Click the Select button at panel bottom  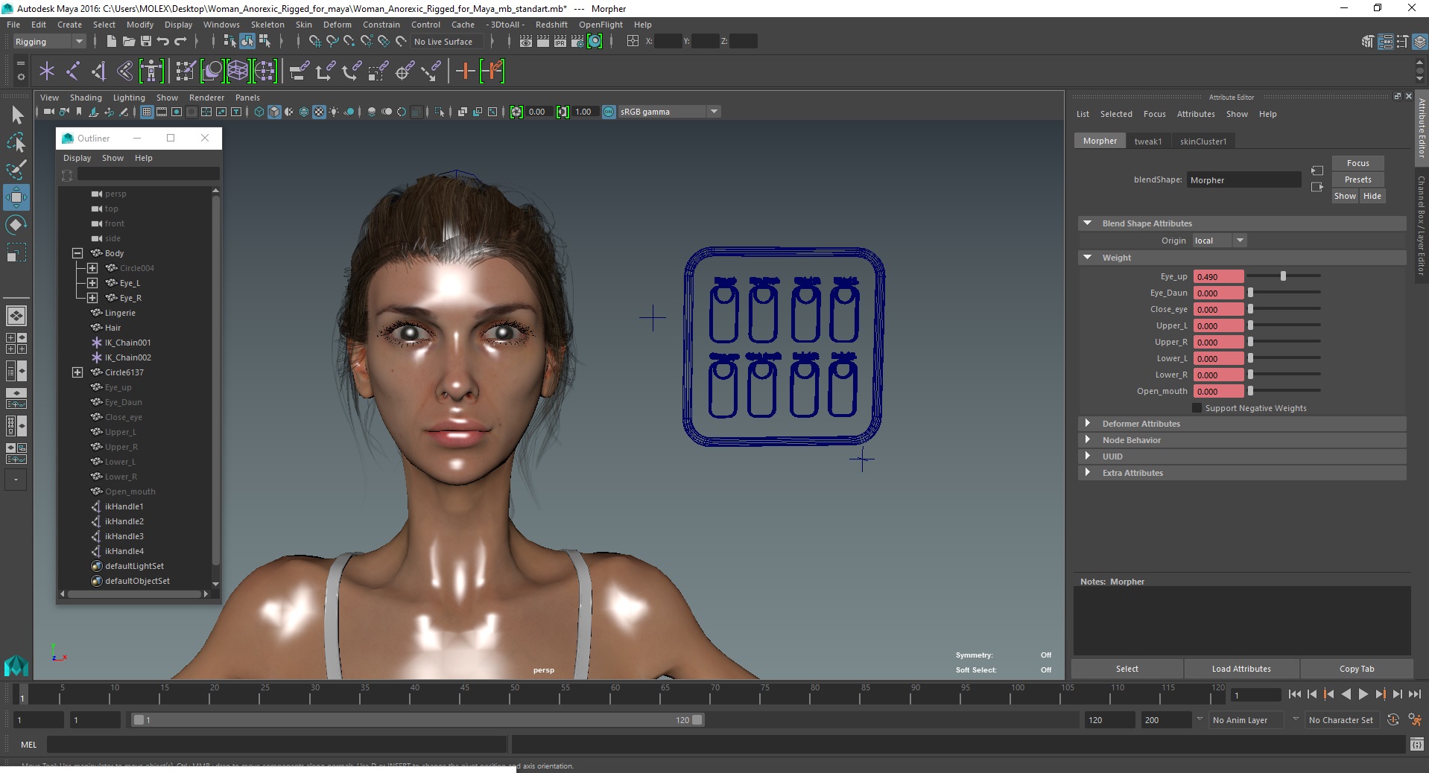1127,669
